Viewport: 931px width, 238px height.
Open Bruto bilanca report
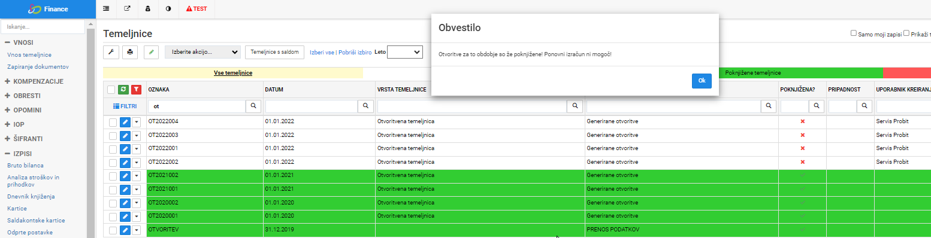coord(25,165)
